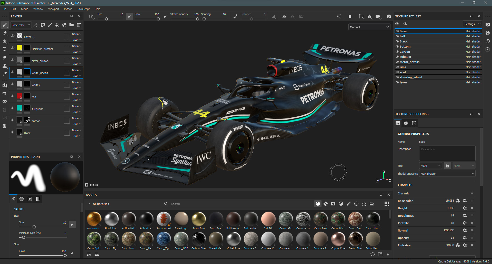Hide the Exhaust texture set
The width and height of the screenshot is (492, 264).
pos(397,57)
